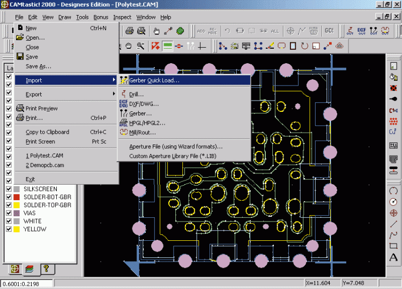Expand the Export submenu arrow
This screenshot has height=289, width=402.
pyautogui.click(x=114, y=94)
